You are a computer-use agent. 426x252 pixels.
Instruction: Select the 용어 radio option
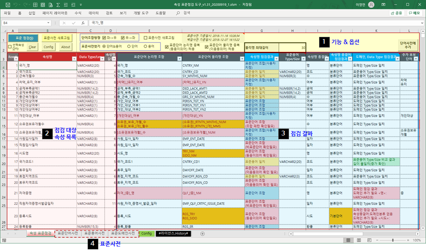145,46
